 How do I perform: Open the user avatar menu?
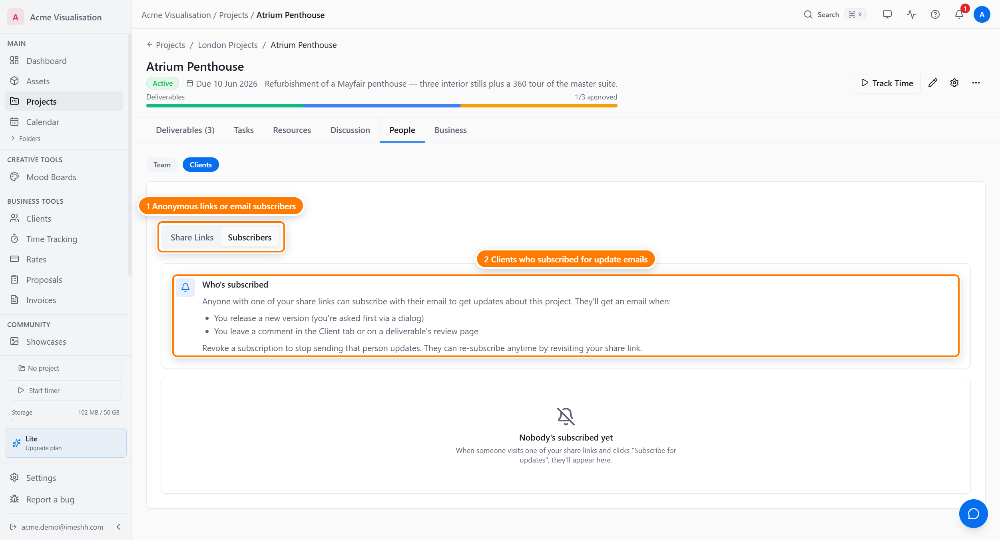pyautogui.click(x=982, y=15)
